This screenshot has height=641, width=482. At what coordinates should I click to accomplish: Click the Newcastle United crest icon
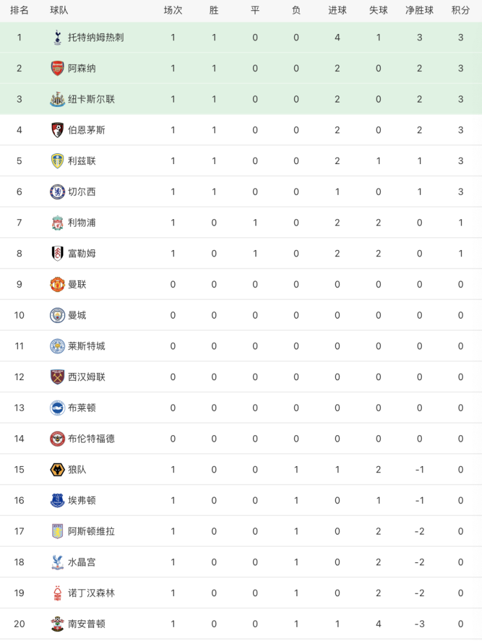tap(58, 99)
